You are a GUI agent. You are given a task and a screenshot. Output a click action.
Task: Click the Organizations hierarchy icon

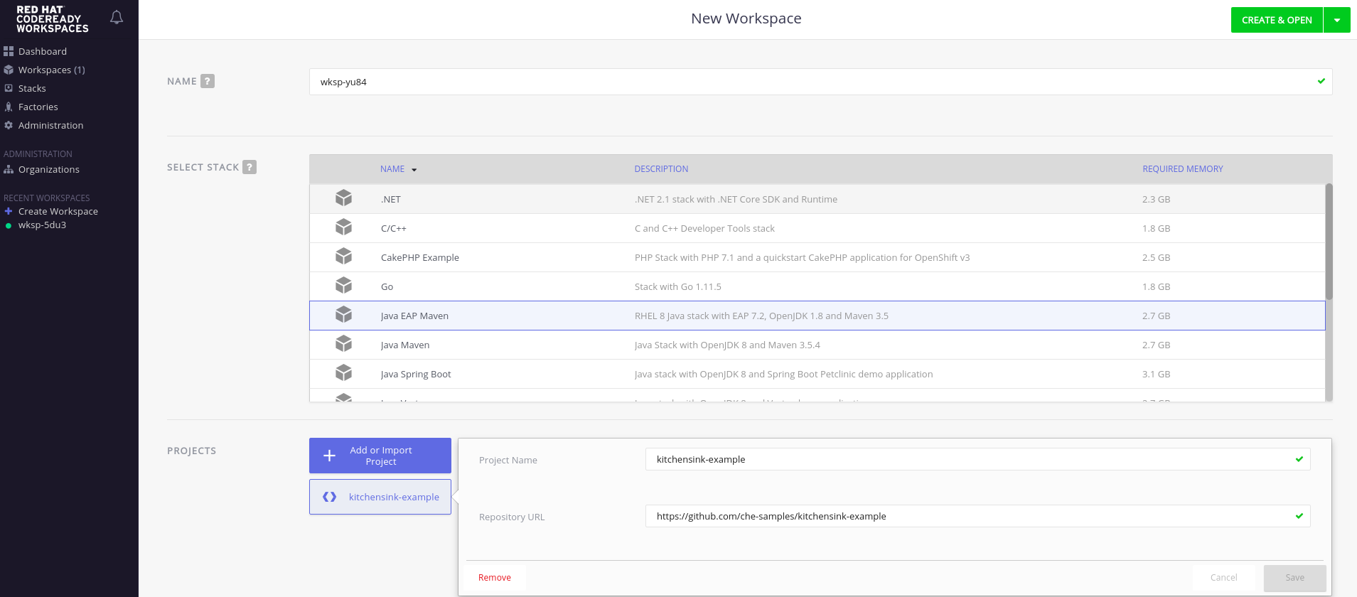point(9,169)
